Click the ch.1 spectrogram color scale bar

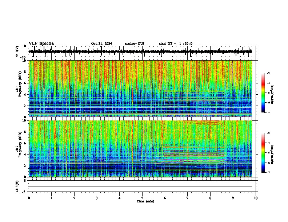click(263, 93)
